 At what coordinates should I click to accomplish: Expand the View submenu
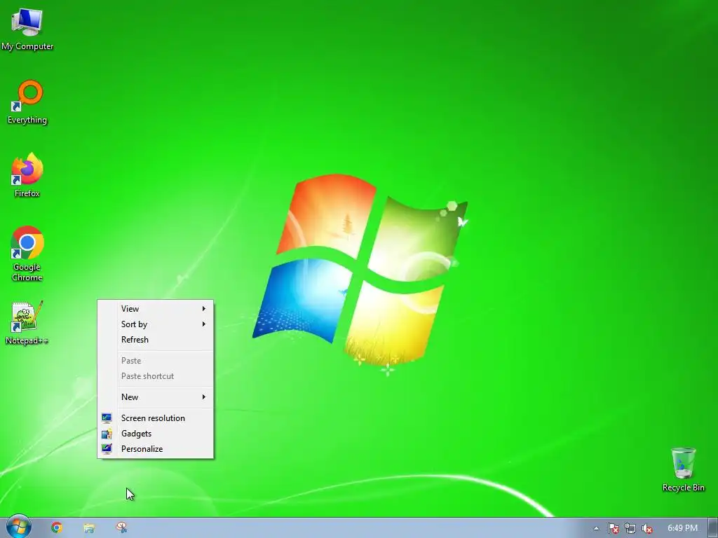click(155, 309)
